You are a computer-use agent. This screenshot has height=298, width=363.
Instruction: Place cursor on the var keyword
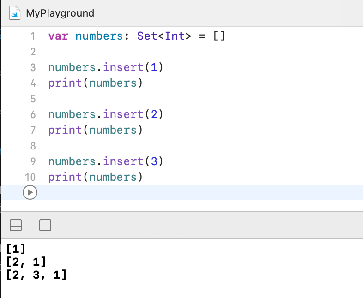tap(58, 36)
